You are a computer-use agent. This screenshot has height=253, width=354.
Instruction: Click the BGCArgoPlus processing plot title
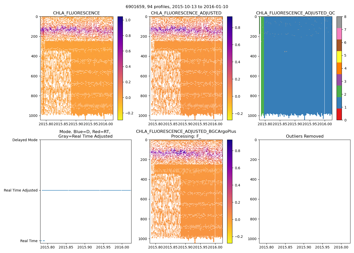pyautogui.click(x=186, y=134)
